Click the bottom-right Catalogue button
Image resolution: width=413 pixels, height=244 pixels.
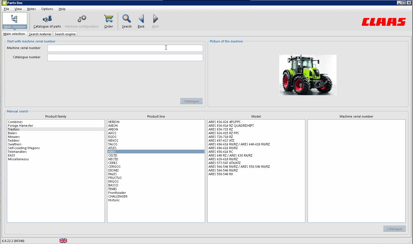394,229
